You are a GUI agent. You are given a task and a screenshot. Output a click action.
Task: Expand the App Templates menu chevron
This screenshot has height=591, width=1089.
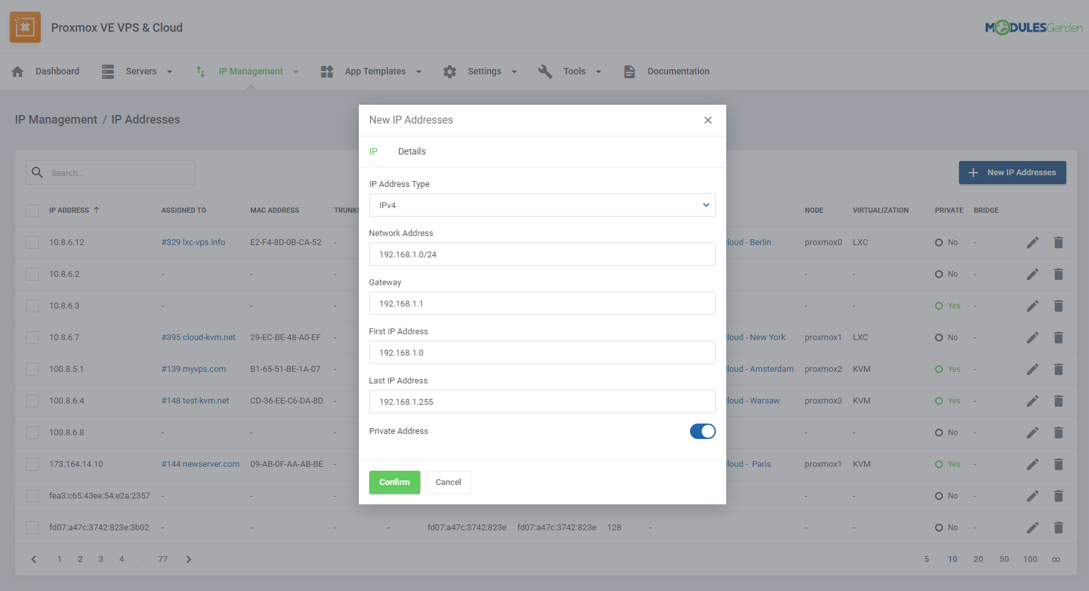419,71
